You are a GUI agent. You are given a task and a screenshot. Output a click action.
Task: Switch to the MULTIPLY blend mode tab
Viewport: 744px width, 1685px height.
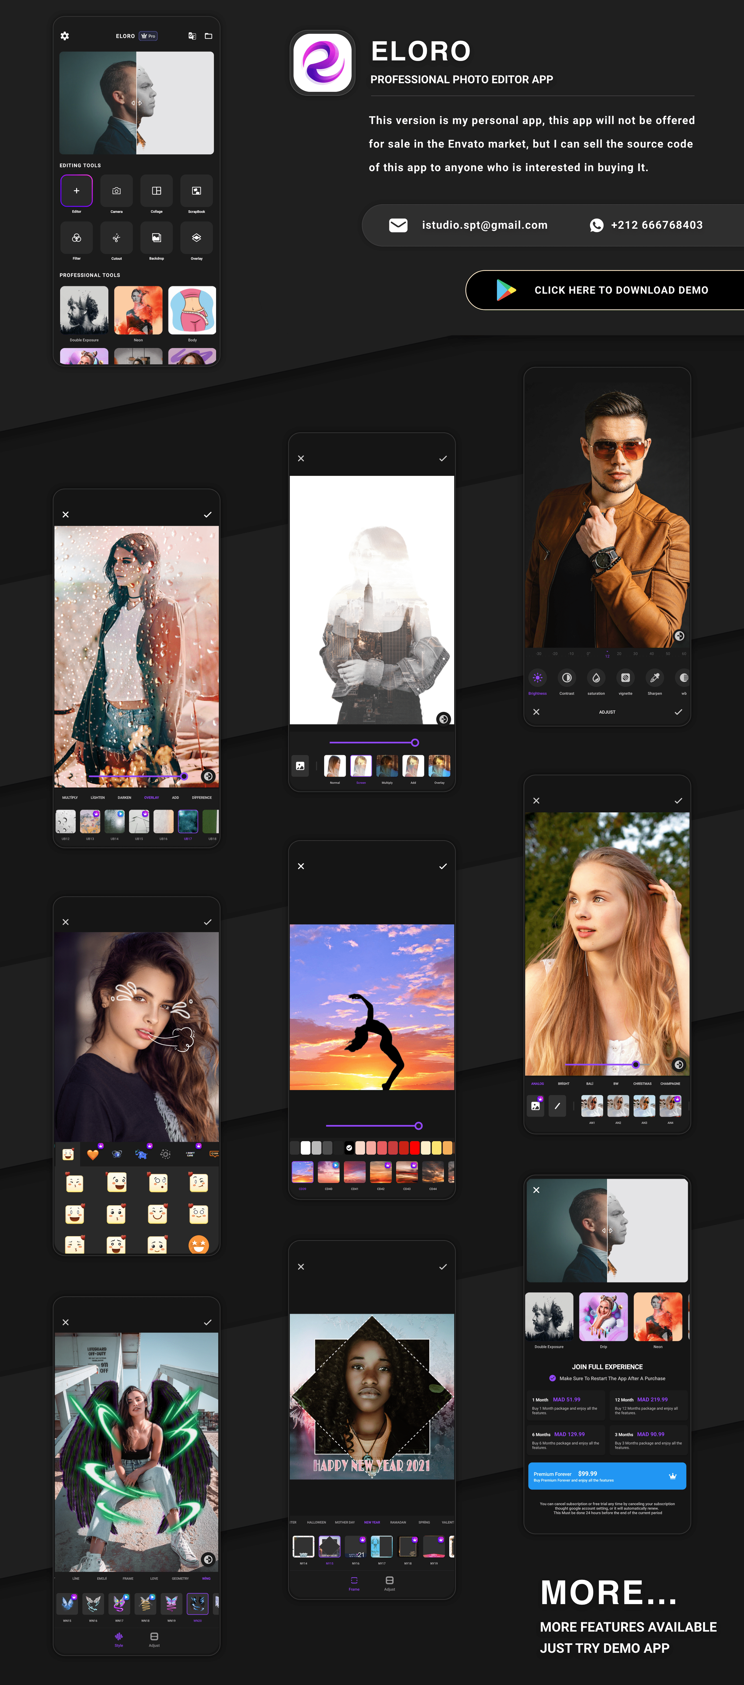click(70, 797)
